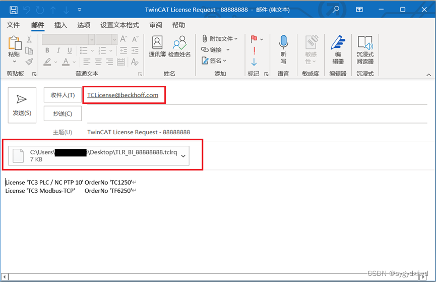Click the Redo arrow in title bar
The width and height of the screenshot is (436, 282).
(x=40, y=10)
